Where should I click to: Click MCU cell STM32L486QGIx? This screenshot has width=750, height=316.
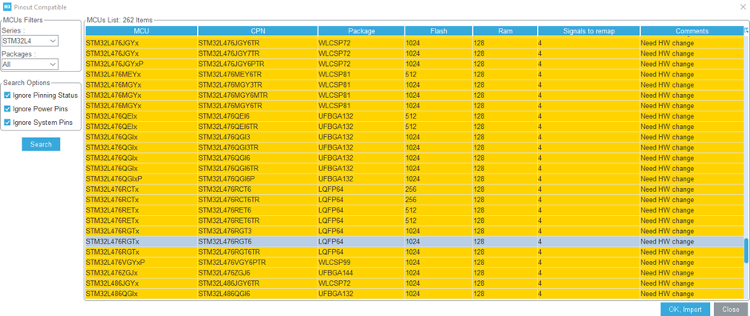(141, 294)
